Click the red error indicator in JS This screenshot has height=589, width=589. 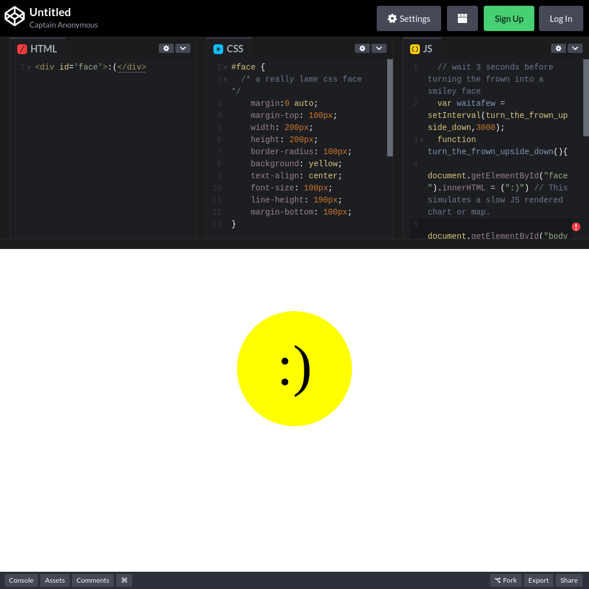coord(576,227)
